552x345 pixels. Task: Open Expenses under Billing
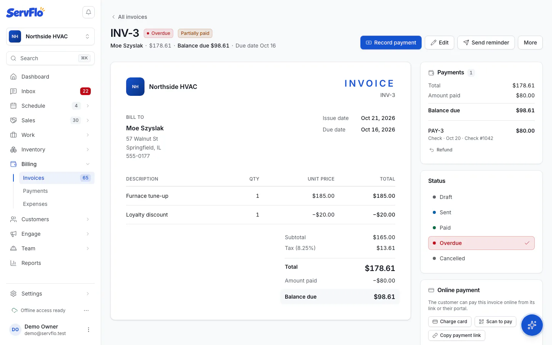(x=57, y=204)
